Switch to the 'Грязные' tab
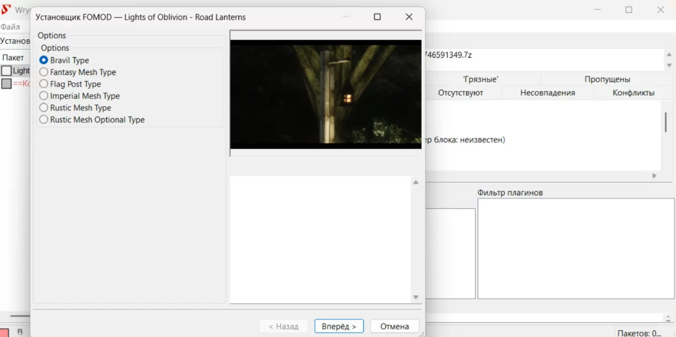 coord(480,79)
